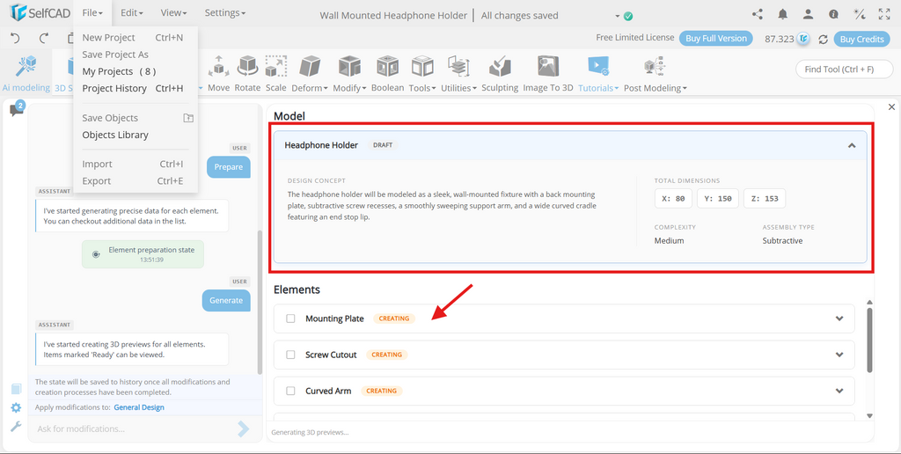Open project title dropdown arrow

coord(618,16)
